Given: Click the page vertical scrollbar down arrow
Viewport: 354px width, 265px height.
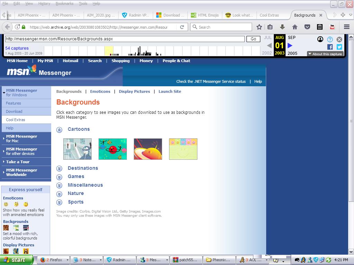Looking at the screenshot, I should [x=351, y=252].
